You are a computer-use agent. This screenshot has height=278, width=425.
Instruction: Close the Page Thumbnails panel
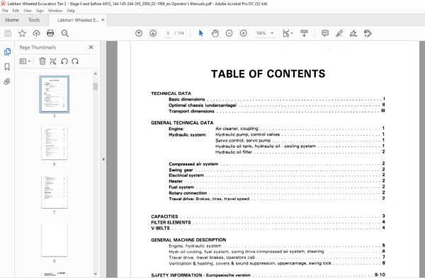(x=91, y=47)
